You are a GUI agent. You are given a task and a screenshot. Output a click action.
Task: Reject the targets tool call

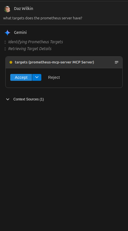coord(54,77)
